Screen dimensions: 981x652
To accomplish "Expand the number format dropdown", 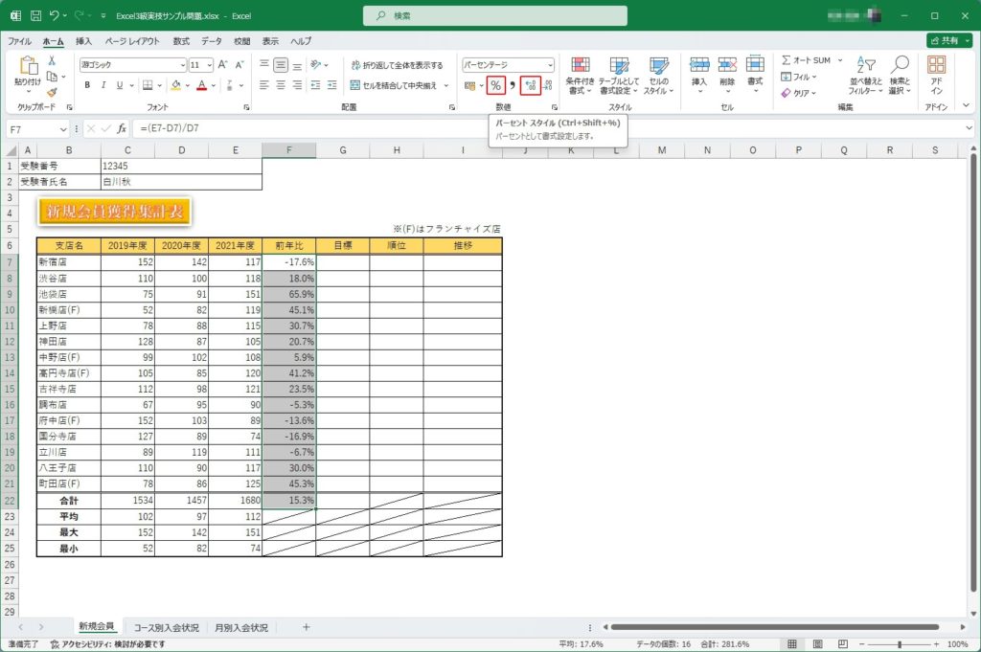I will click(549, 65).
